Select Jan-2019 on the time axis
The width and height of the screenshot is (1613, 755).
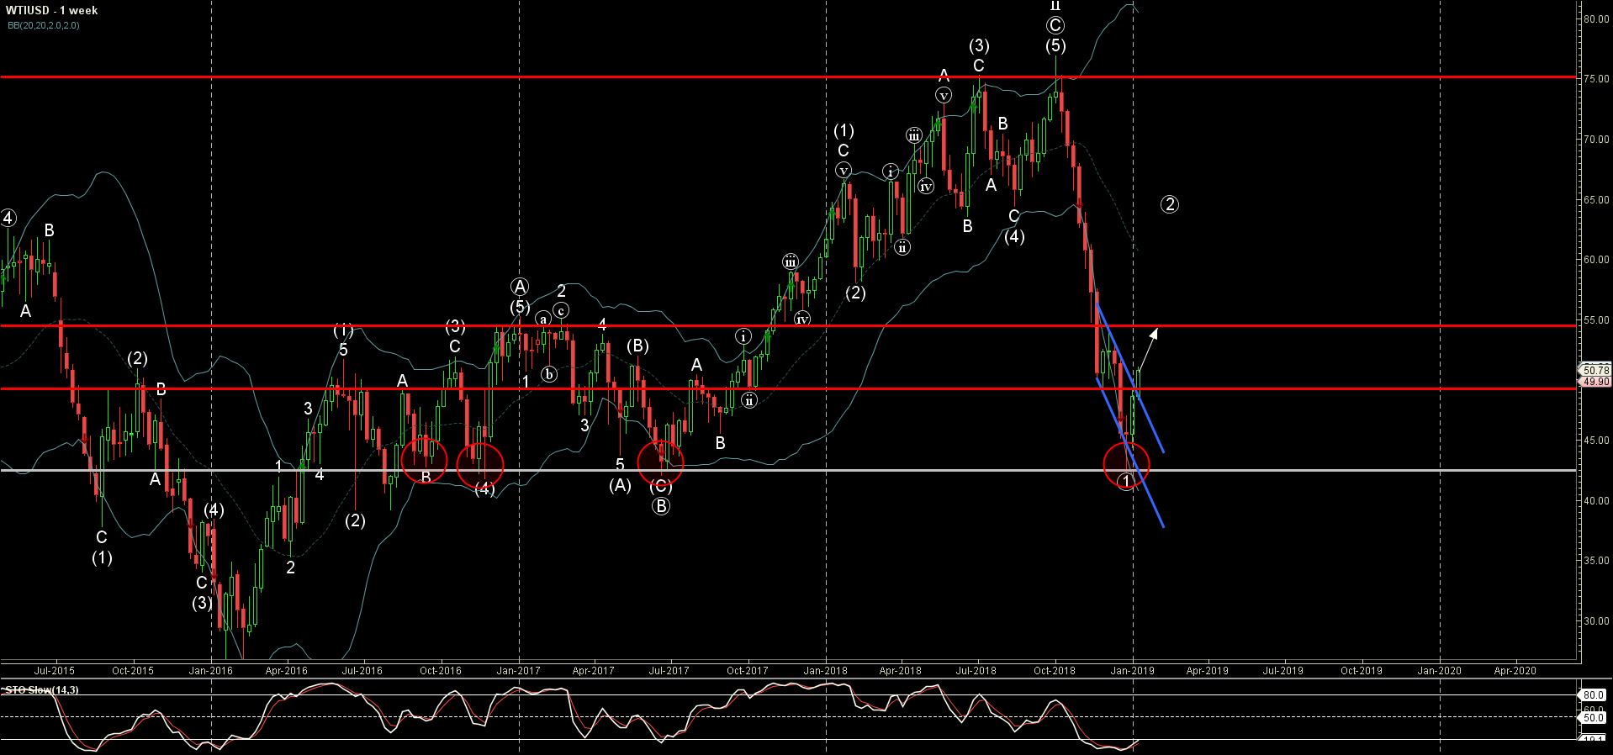(x=1132, y=671)
